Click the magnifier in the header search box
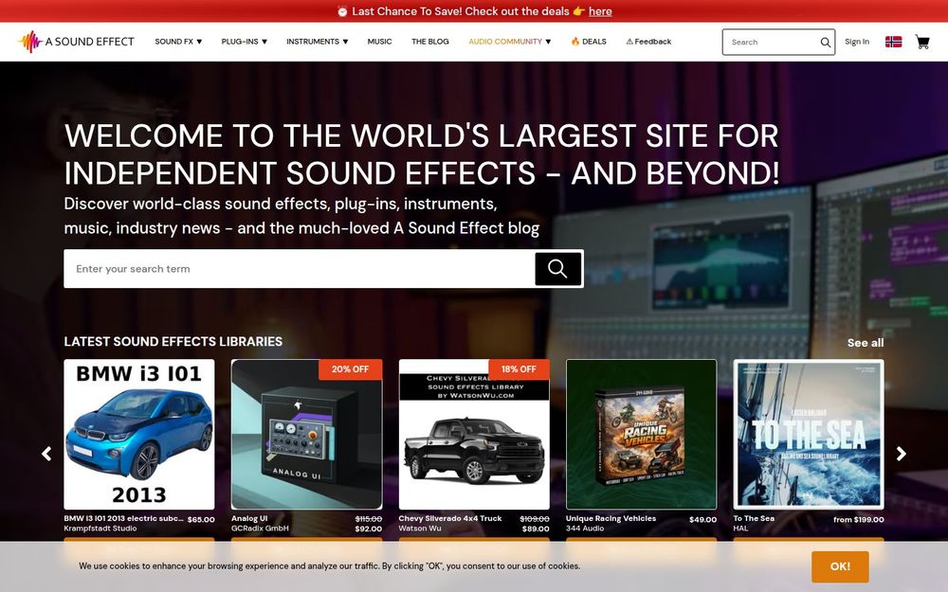This screenshot has width=948, height=592. (x=826, y=43)
